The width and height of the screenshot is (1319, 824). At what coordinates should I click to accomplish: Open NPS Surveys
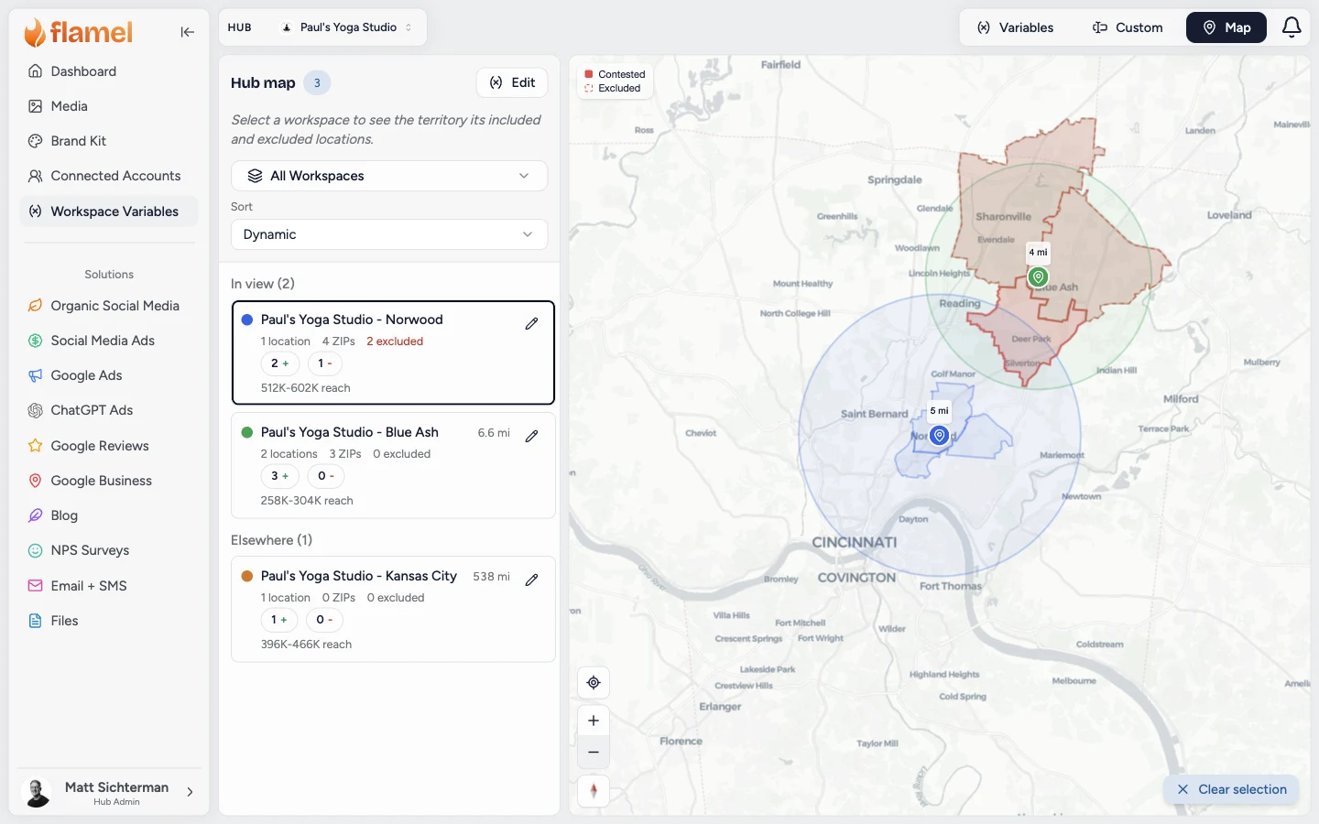109,550
